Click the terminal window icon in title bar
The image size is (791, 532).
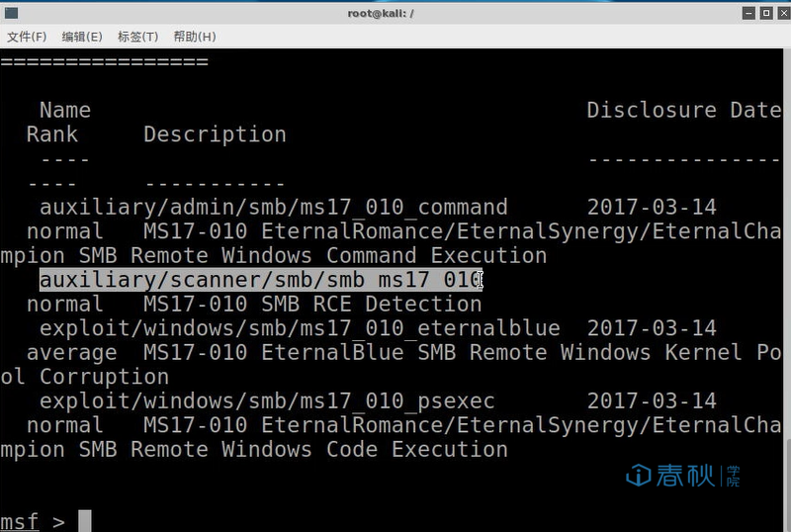(x=11, y=13)
